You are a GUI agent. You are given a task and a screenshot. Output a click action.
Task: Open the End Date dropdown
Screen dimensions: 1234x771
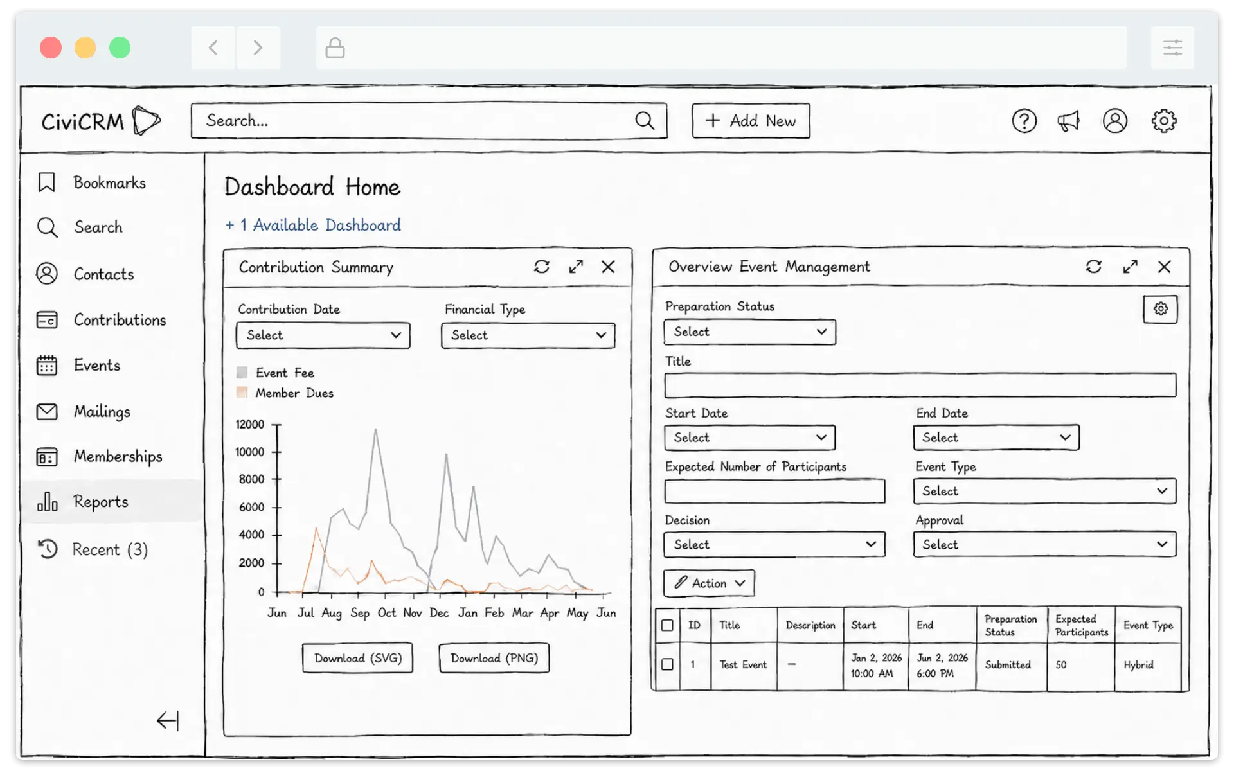[996, 438]
